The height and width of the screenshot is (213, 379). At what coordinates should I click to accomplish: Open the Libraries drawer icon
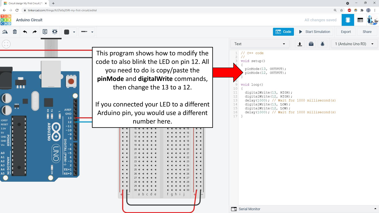(x=311, y=44)
